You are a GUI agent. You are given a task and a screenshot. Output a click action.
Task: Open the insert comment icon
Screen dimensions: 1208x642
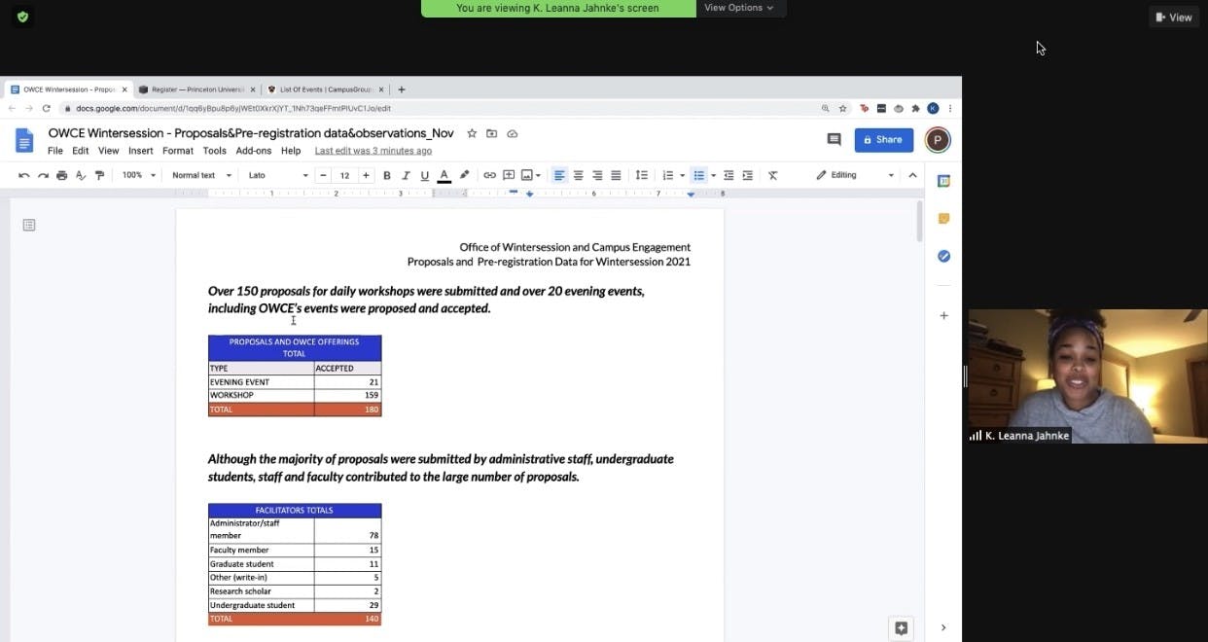coord(508,175)
